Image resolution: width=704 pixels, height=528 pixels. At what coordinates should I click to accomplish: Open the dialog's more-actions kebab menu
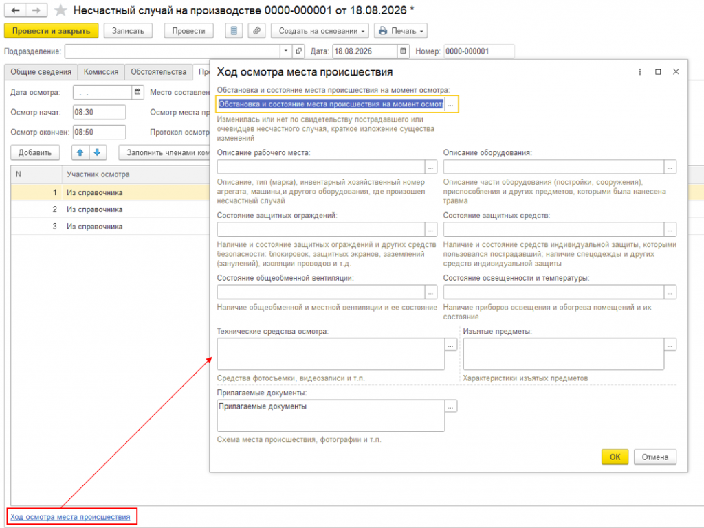(x=640, y=71)
